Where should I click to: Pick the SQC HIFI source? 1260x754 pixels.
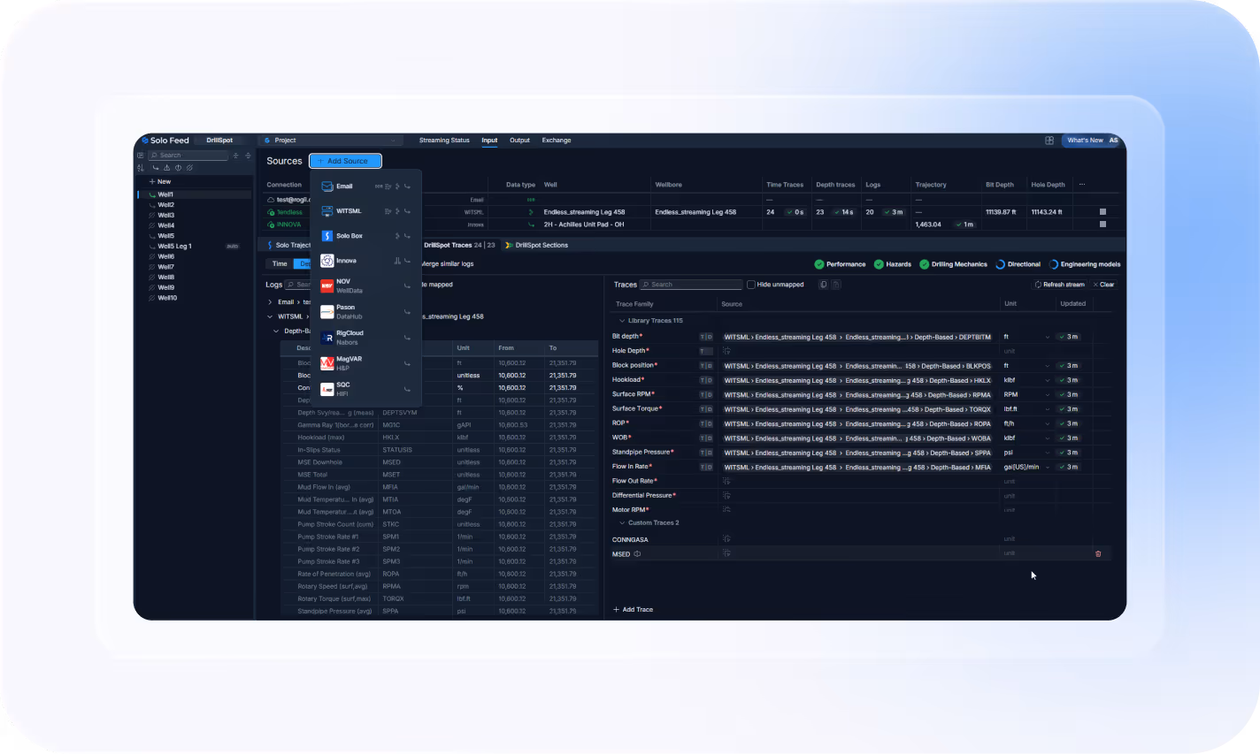365,389
